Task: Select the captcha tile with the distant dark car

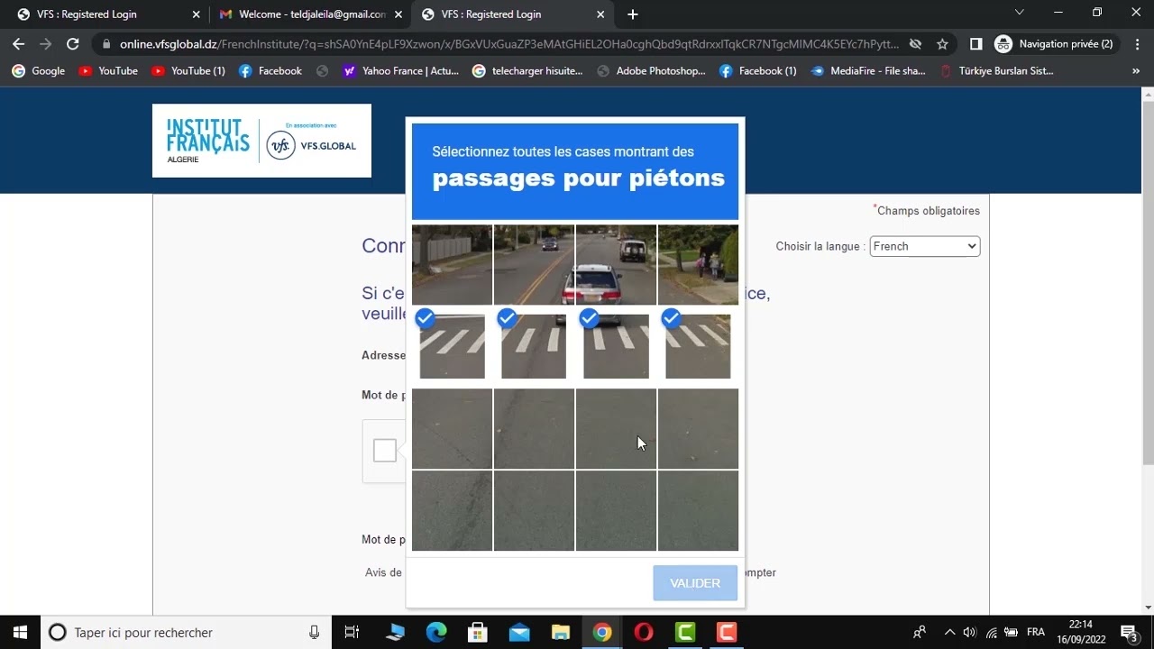Action: click(x=534, y=265)
